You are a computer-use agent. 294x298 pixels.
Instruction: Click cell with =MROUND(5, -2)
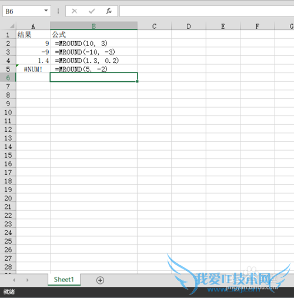click(93, 69)
